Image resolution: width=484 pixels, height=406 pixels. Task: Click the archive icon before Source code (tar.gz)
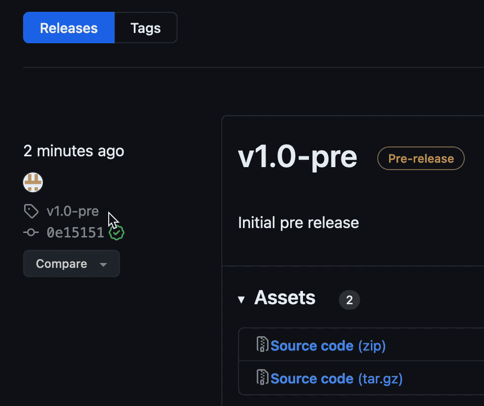click(262, 378)
